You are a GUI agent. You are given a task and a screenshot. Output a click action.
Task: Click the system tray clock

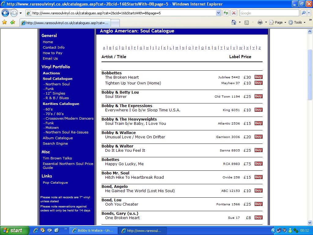click(x=304, y=231)
